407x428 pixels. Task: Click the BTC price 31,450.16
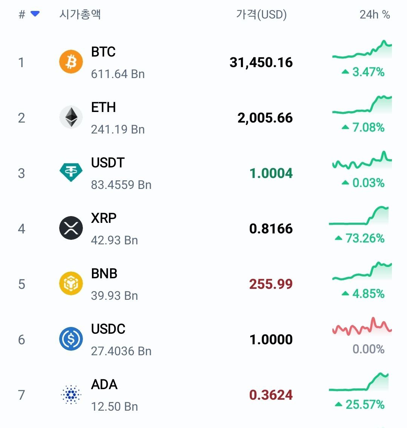click(261, 62)
